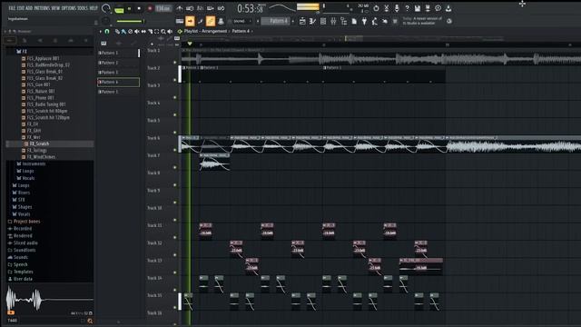Click the newer version available news message

[x=422, y=21]
